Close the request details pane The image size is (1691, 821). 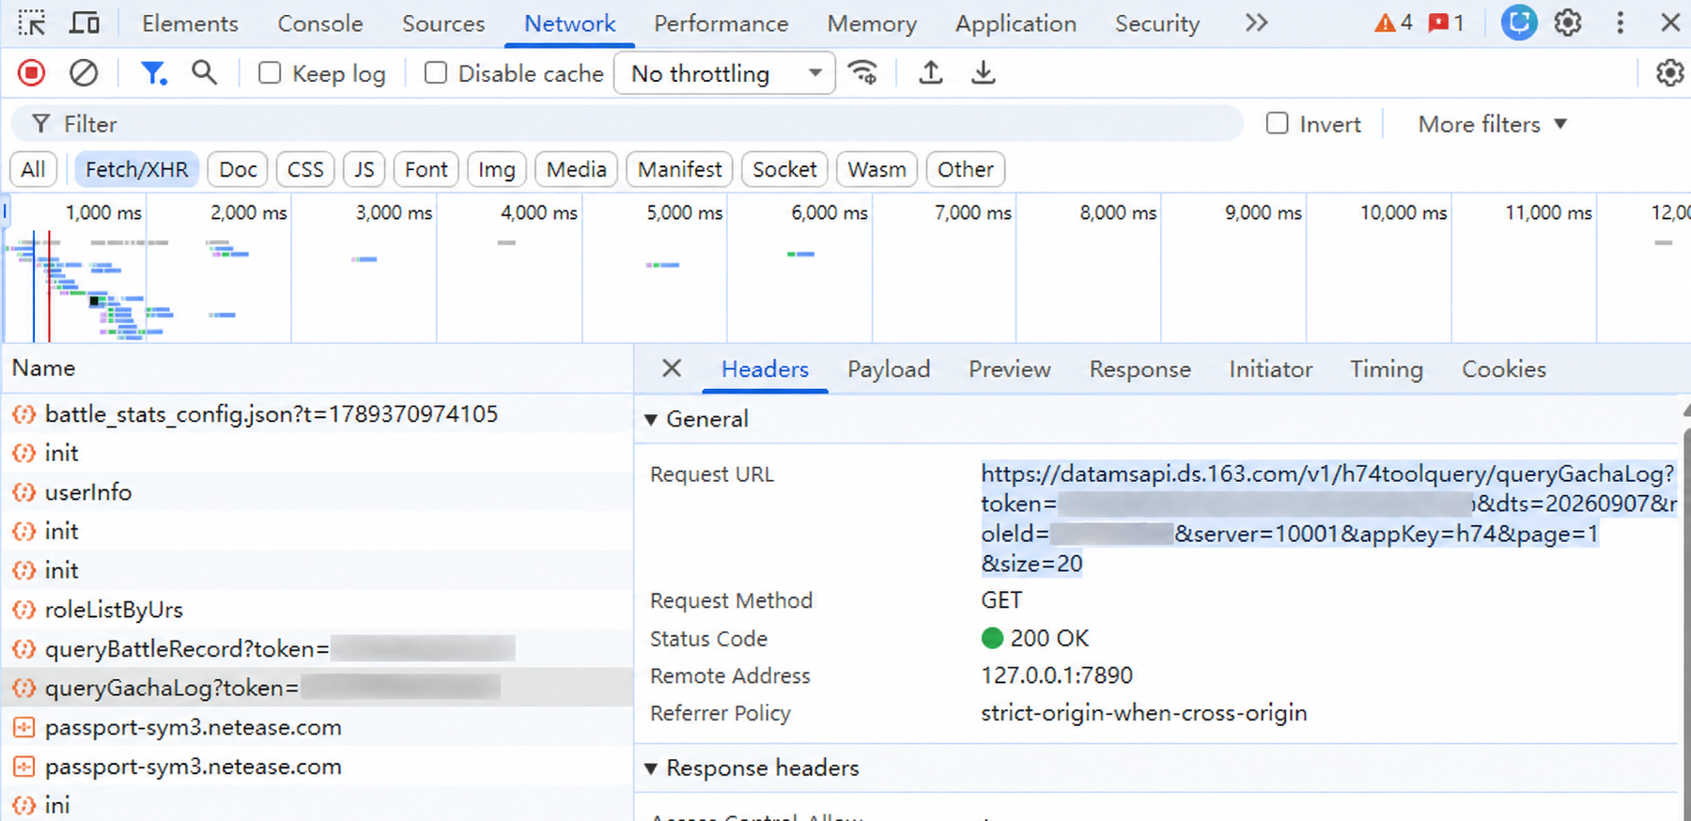point(671,368)
